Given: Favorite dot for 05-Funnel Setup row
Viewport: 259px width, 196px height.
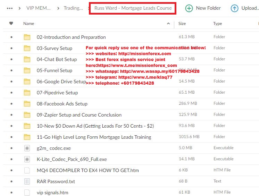Looking at the screenshot, I should (x=11, y=70).
